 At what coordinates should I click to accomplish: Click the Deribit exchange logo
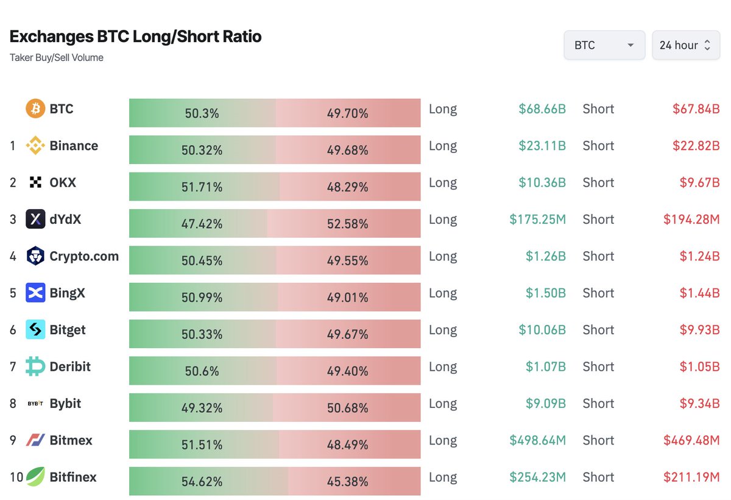coord(35,366)
